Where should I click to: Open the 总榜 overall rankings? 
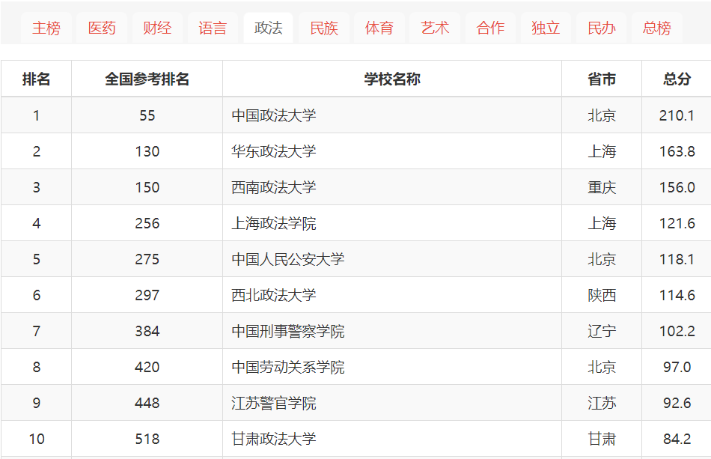tap(656, 27)
